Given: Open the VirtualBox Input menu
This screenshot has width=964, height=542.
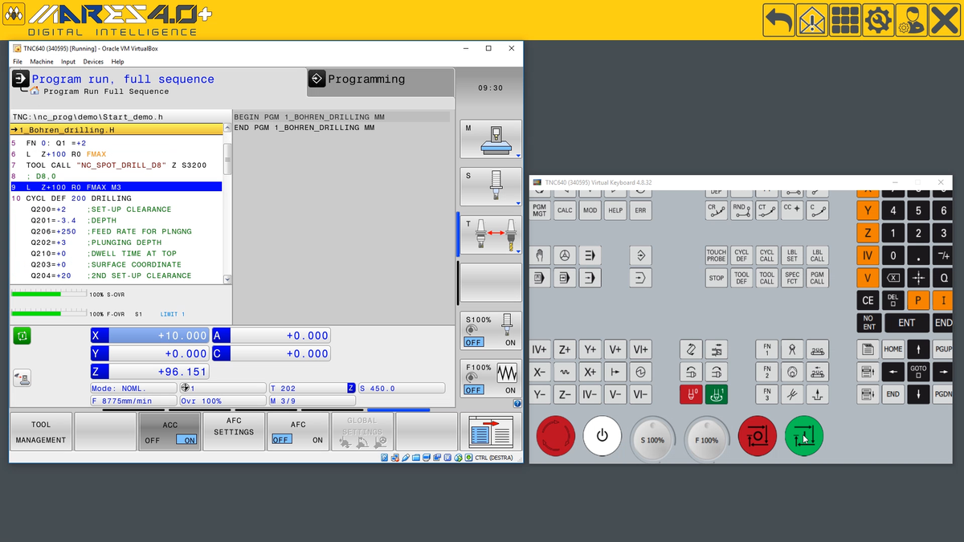Looking at the screenshot, I should coord(68,62).
